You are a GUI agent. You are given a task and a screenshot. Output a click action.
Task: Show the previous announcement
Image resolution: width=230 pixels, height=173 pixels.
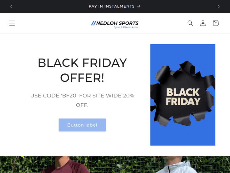coord(11,6)
